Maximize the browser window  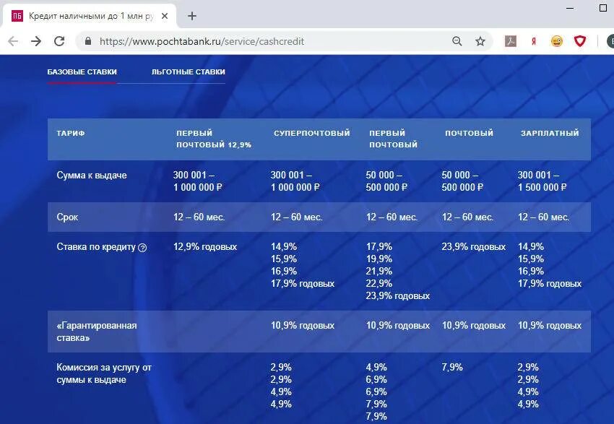[x=603, y=8]
